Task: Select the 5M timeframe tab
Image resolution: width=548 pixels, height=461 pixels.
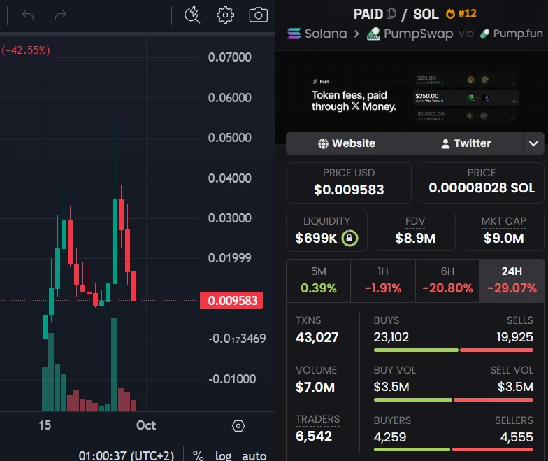Action: (319, 281)
